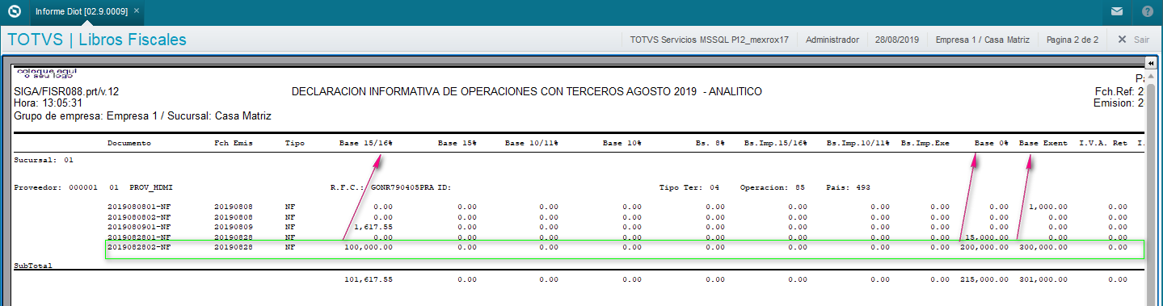This screenshot has width=1163, height=306.
Task: Click the SIGA/FISR088.prt/v.12 text
Action: tap(66, 92)
